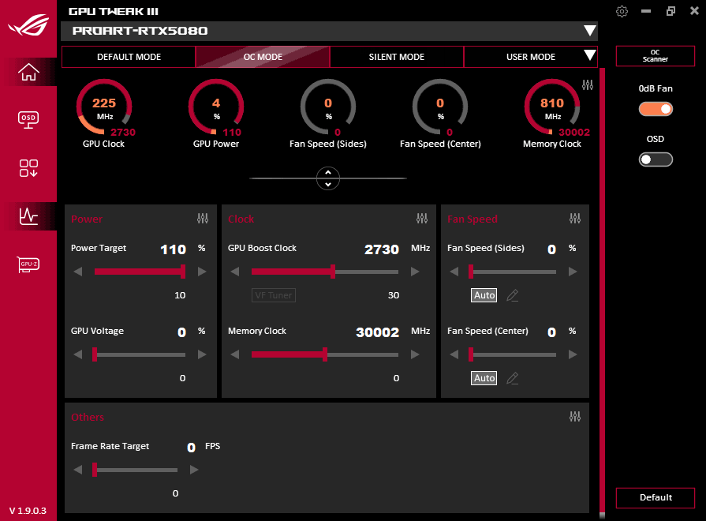Open the Monitor graph sidebar icon
The image size is (706, 521).
click(28, 216)
